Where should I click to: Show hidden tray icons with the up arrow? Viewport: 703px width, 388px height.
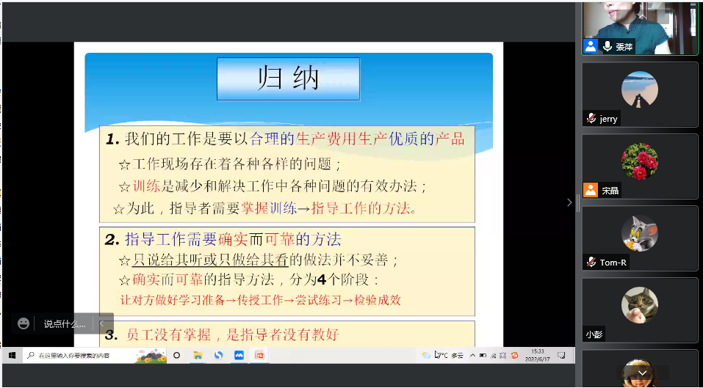[472, 355]
